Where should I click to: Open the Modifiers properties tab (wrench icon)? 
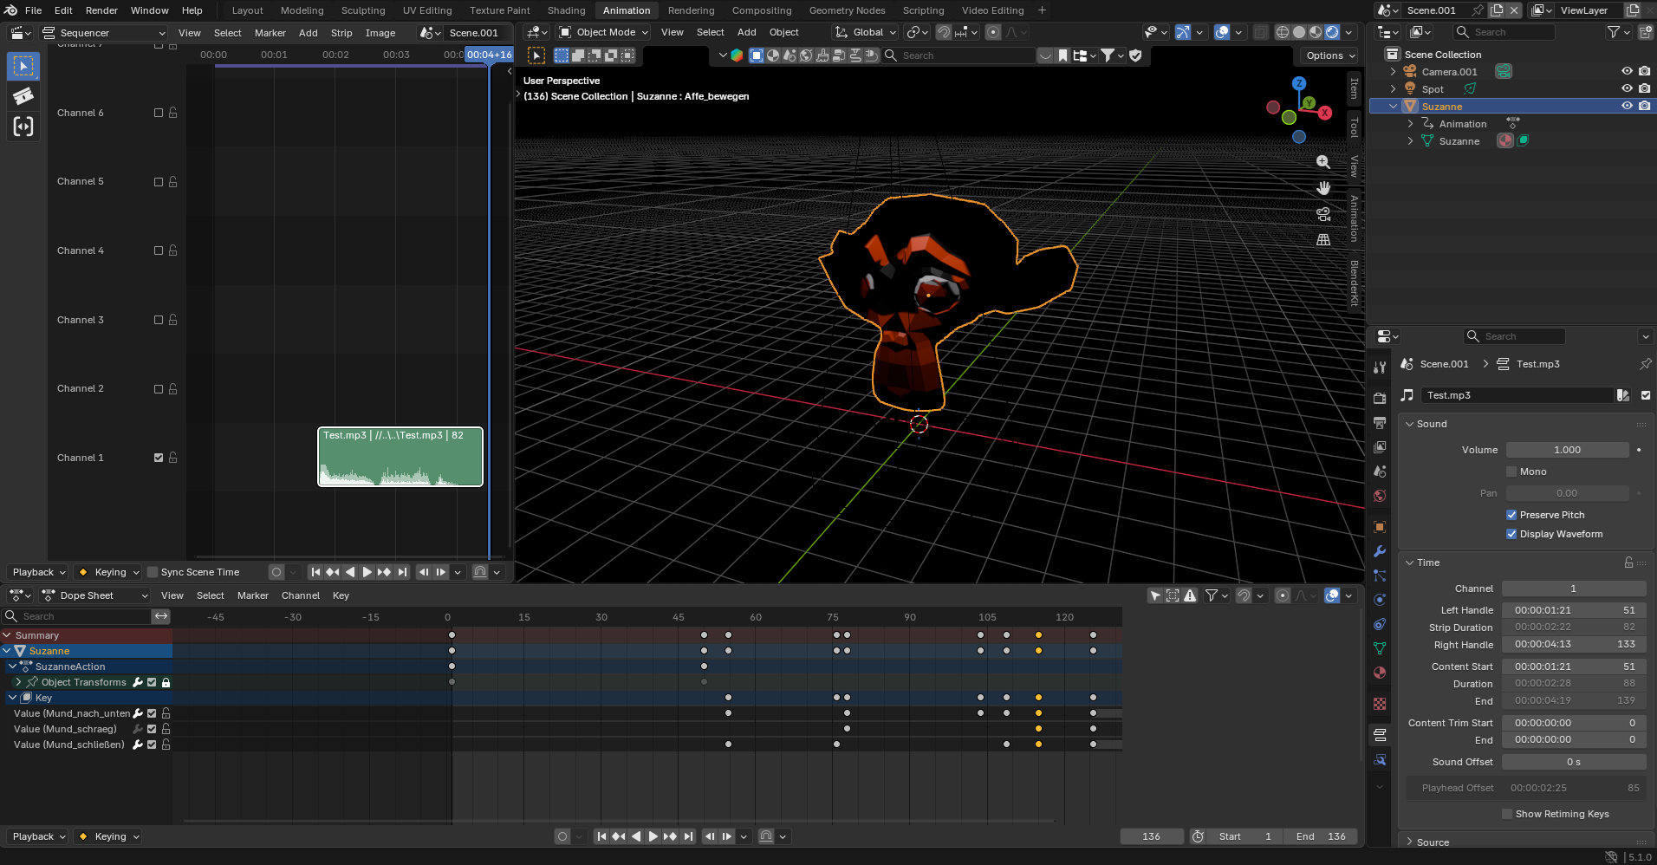coord(1380,551)
